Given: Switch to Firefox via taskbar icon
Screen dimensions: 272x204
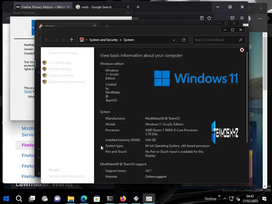Looking at the screenshot, I should tap(123, 198).
